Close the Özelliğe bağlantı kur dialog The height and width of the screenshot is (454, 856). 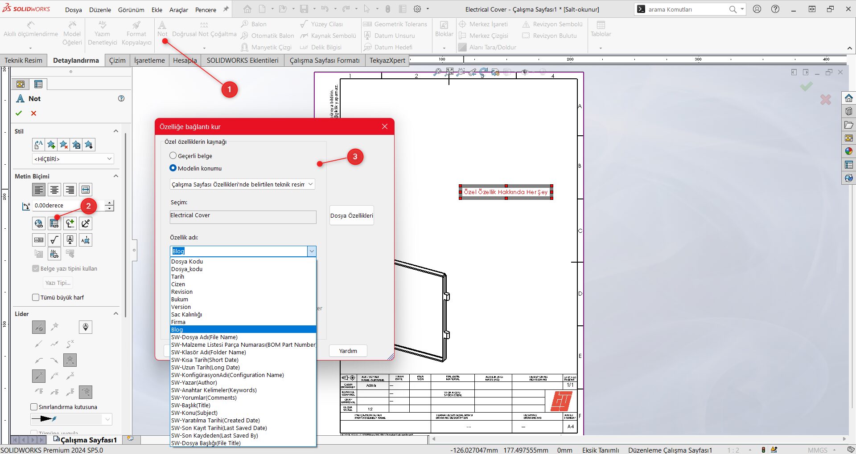pos(385,126)
